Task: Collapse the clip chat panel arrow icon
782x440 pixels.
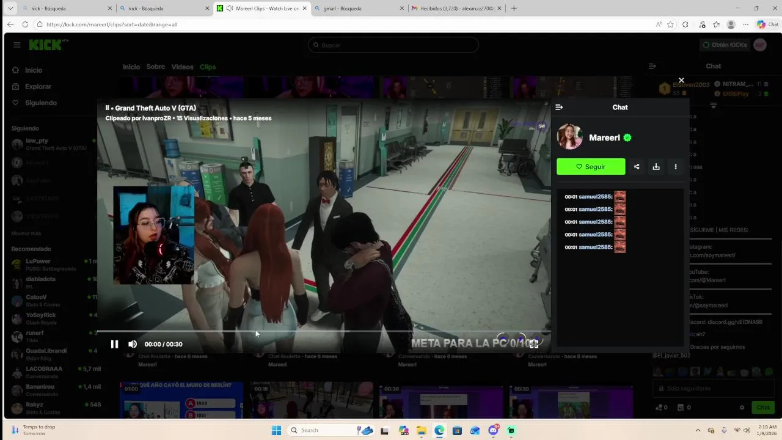Action: click(559, 107)
